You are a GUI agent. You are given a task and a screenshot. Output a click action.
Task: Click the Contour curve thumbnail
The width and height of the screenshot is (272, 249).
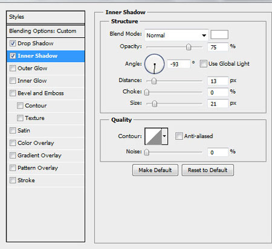154,136
